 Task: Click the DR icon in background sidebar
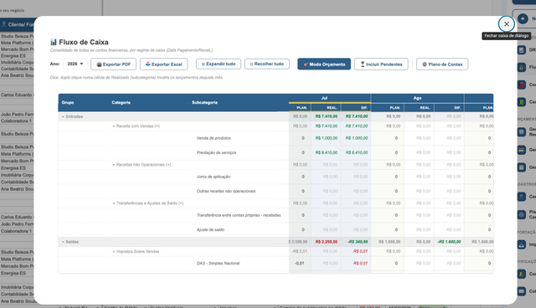coord(521,50)
